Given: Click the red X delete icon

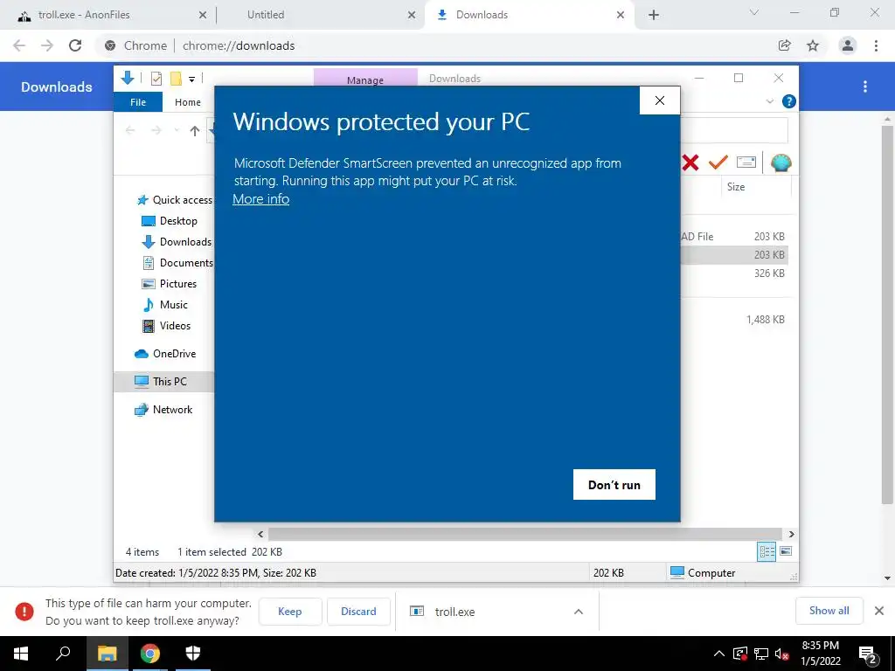Looking at the screenshot, I should pyautogui.click(x=690, y=163).
